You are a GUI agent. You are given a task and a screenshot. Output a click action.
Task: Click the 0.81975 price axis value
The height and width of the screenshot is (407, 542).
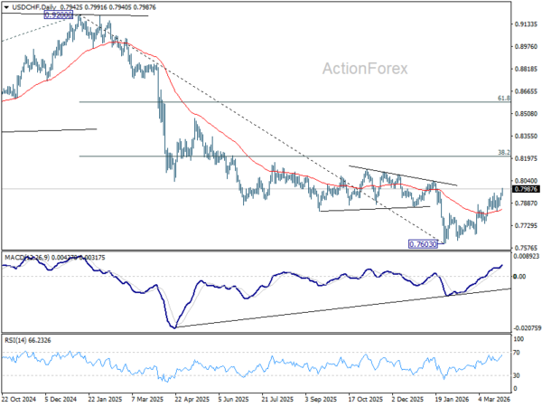click(526, 158)
